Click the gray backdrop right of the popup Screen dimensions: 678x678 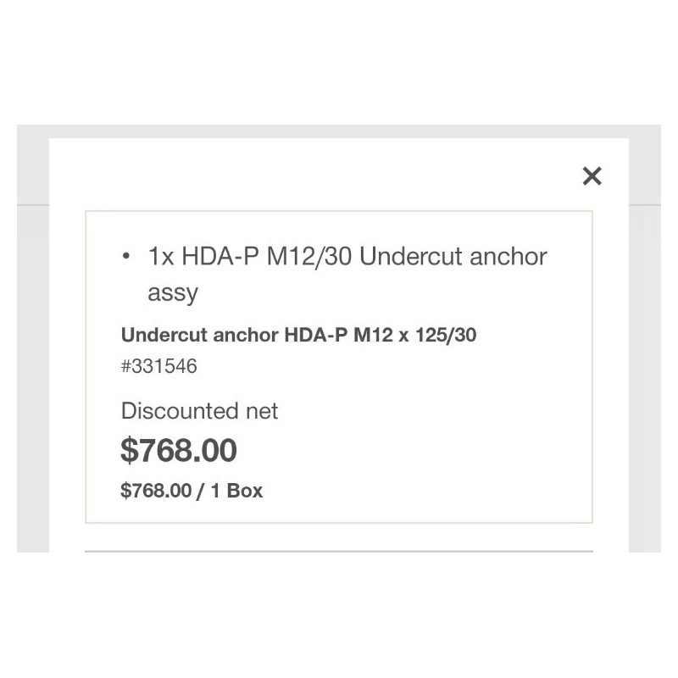645,339
